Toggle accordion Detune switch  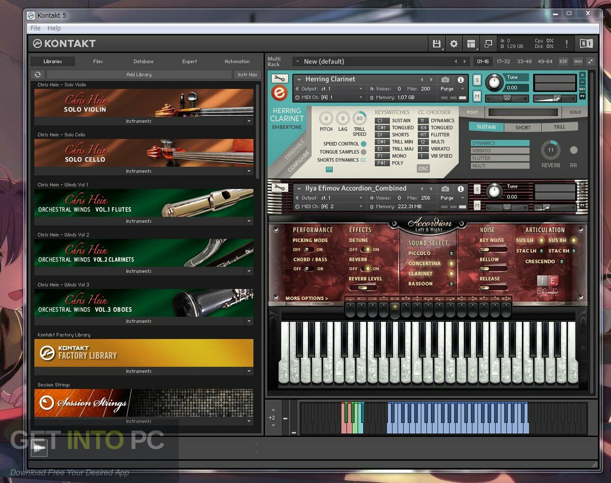pyautogui.click(x=366, y=250)
